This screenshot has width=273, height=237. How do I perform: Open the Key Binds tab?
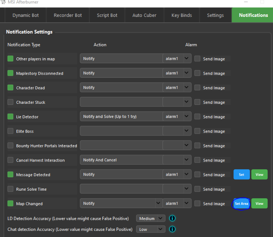tap(181, 15)
